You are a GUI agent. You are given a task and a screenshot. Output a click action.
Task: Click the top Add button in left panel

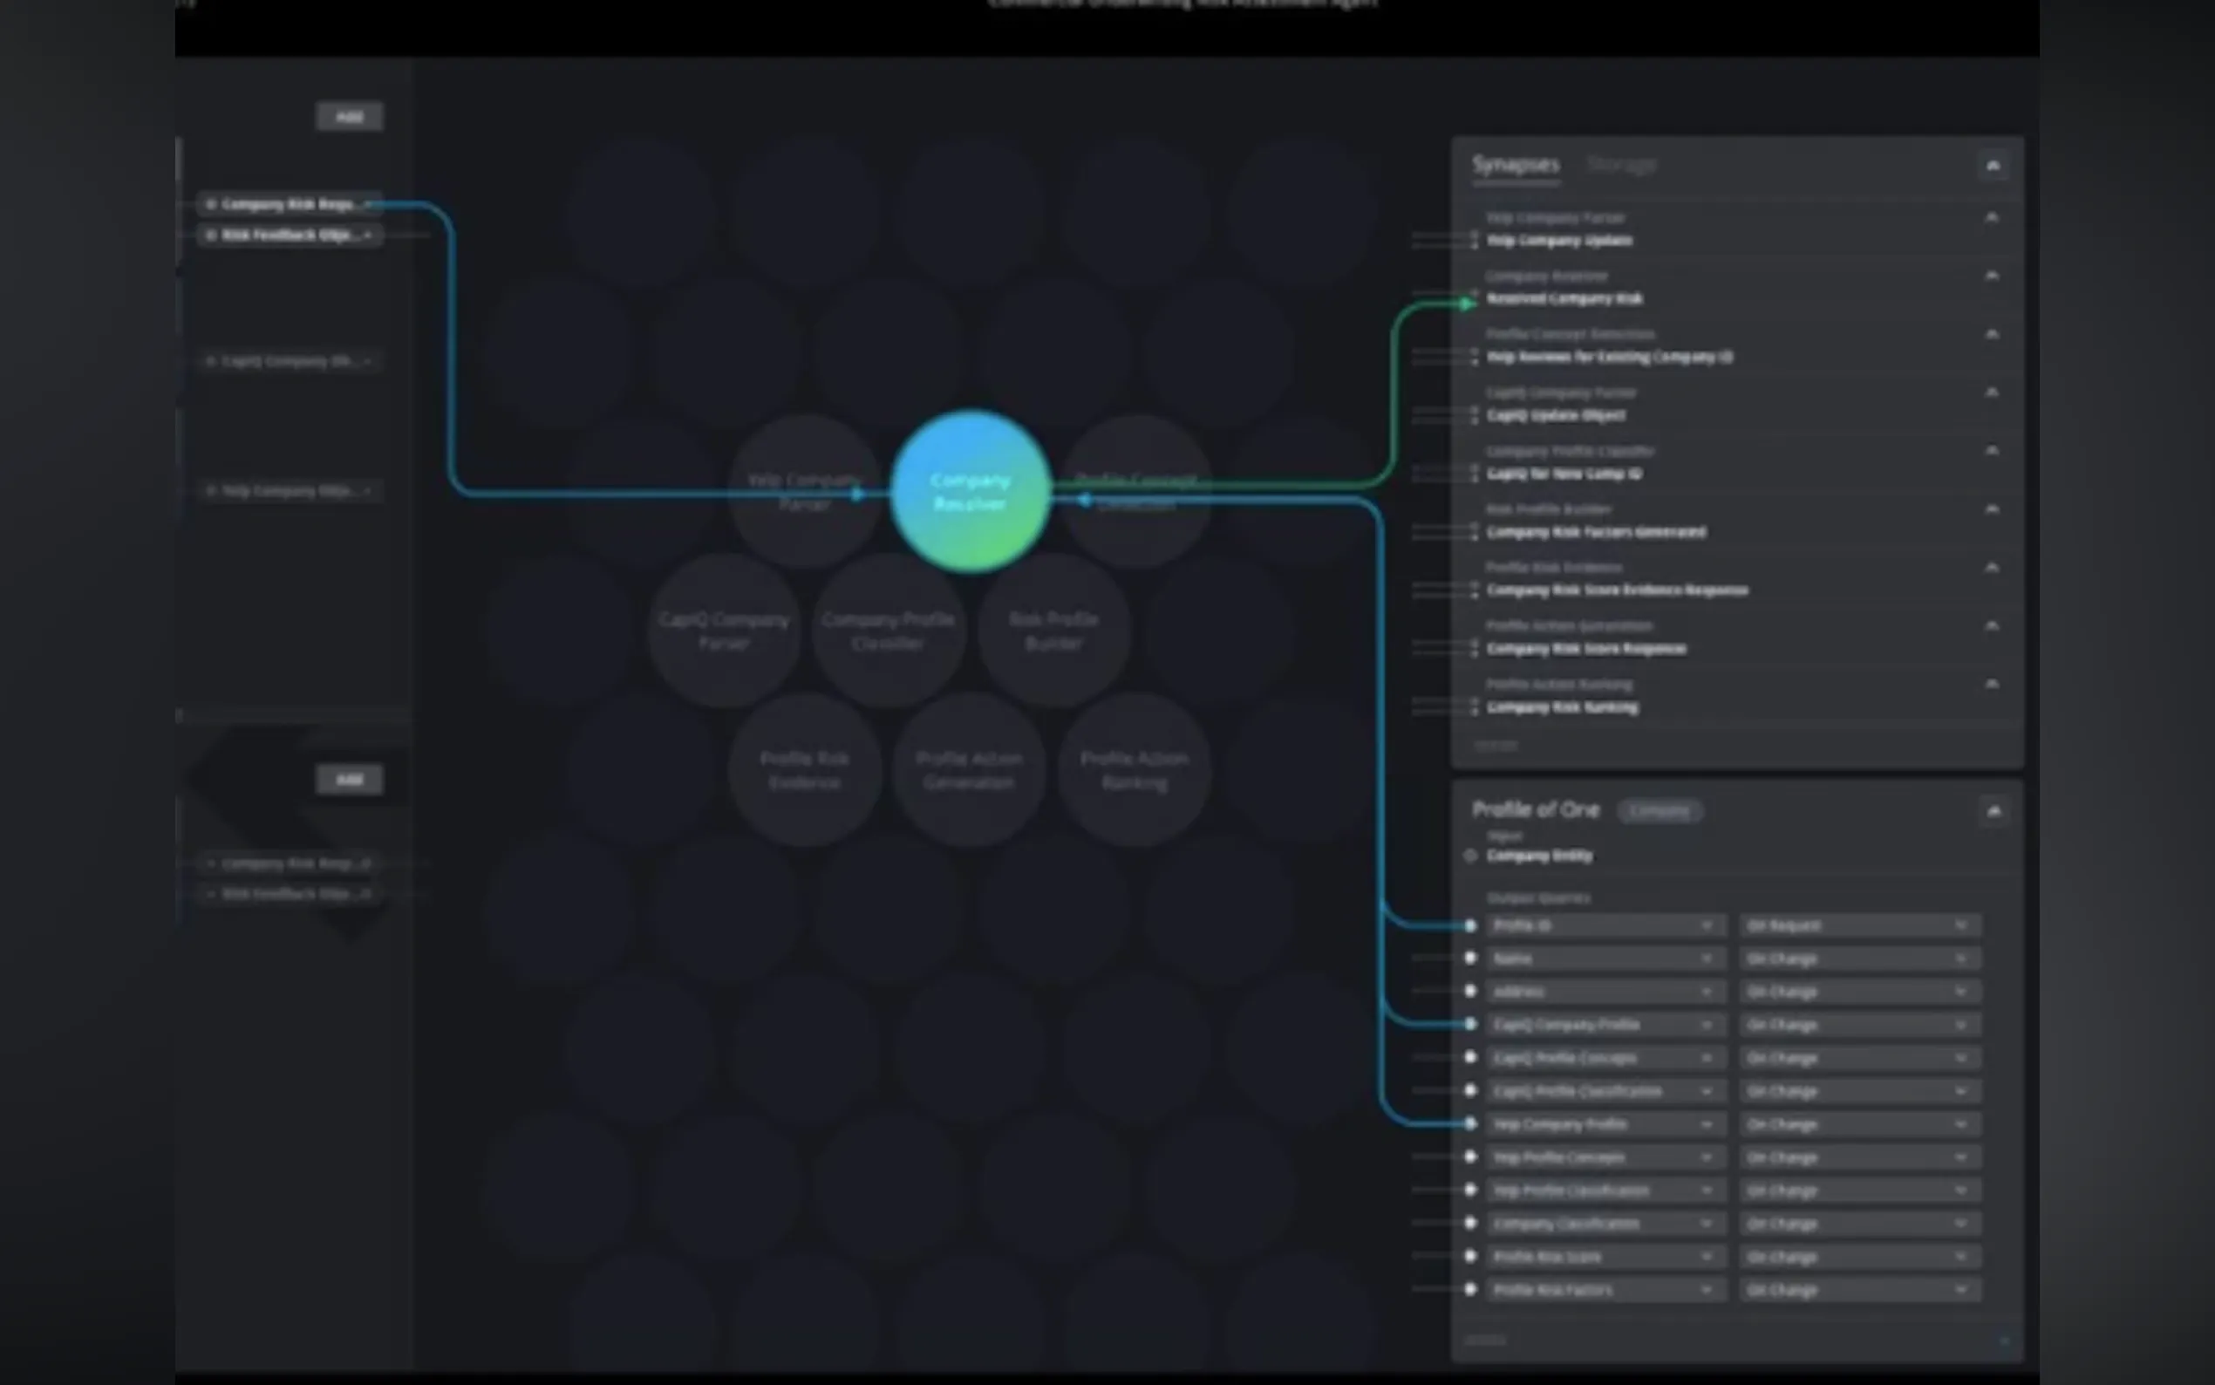(x=349, y=116)
